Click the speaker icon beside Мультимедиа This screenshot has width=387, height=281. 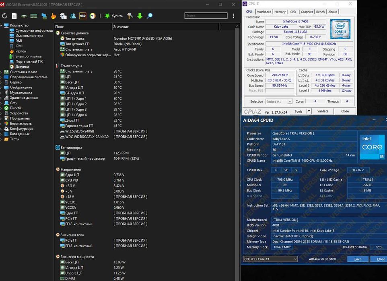click(x=6, y=93)
